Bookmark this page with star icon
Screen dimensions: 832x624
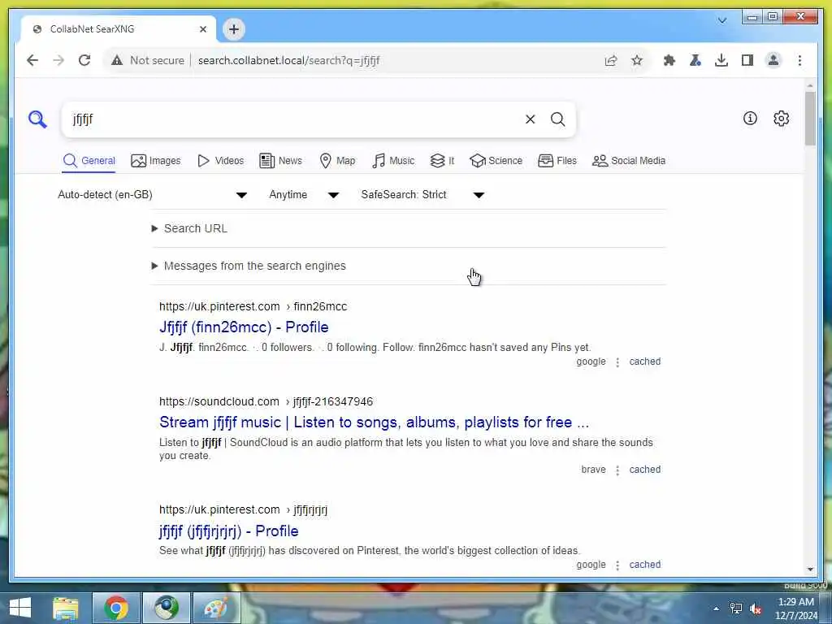(x=637, y=60)
